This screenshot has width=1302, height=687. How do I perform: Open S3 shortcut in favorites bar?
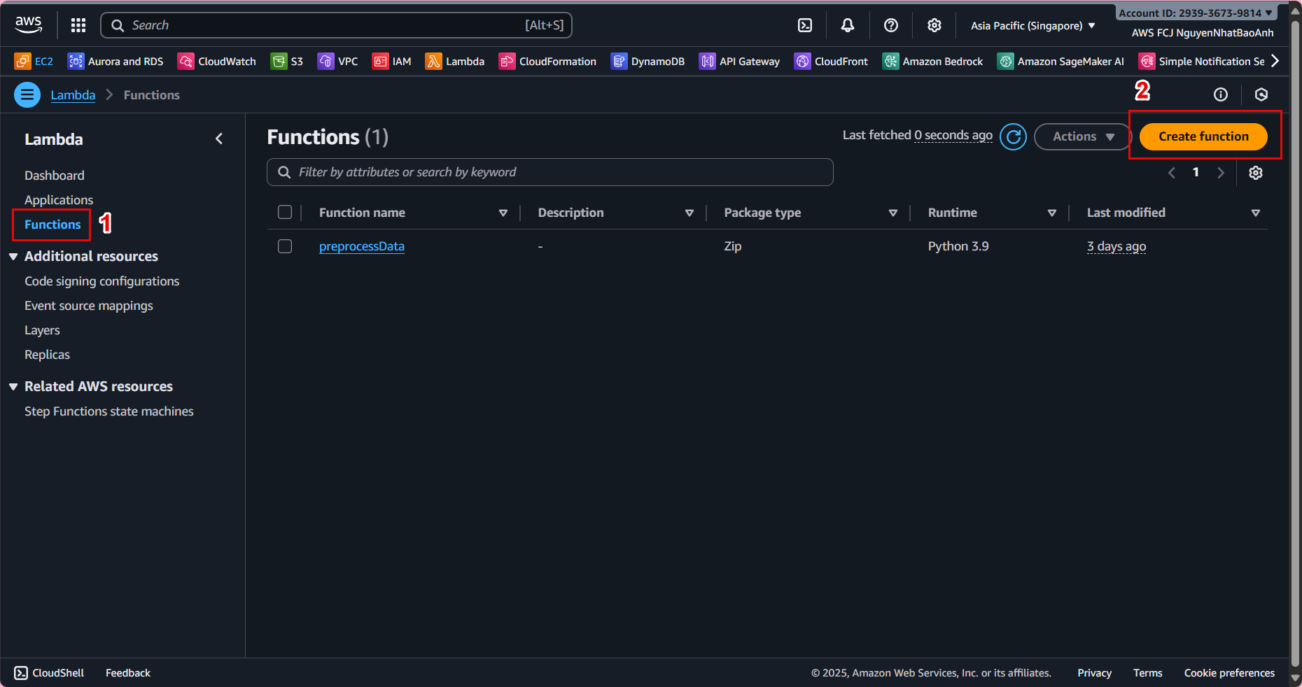pyautogui.click(x=287, y=62)
